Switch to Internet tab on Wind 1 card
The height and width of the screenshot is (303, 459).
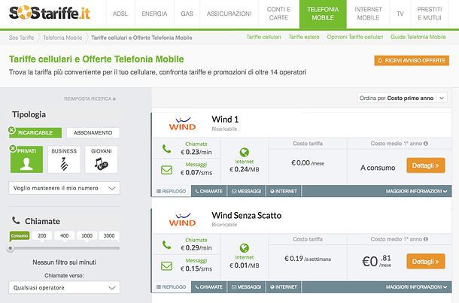click(x=284, y=191)
